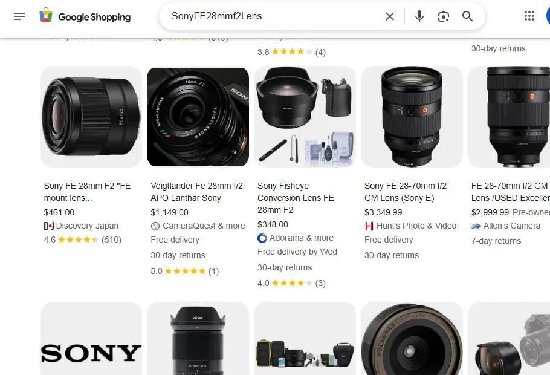
Task: Click the magnifying glass to run the search
Action: [467, 16]
